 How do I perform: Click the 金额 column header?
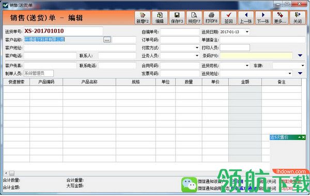click(x=245, y=82)
